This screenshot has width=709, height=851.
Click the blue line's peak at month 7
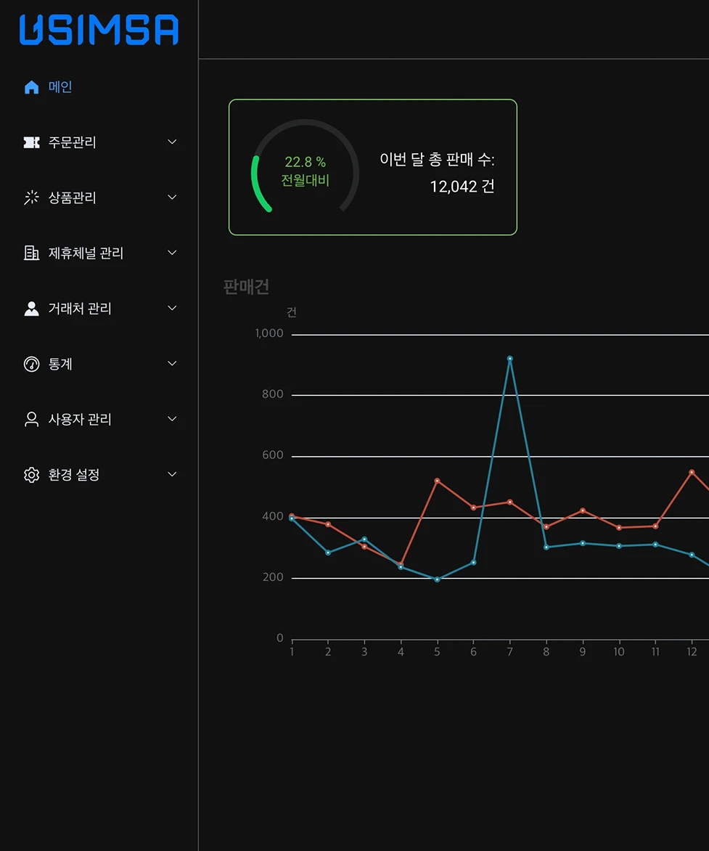509,358
